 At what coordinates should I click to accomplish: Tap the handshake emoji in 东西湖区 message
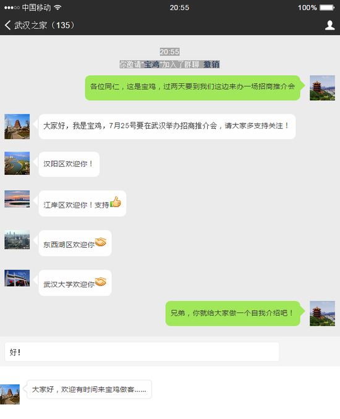[101, 242]
